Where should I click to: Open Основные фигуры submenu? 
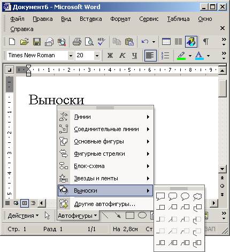click(x=105, y=141)
